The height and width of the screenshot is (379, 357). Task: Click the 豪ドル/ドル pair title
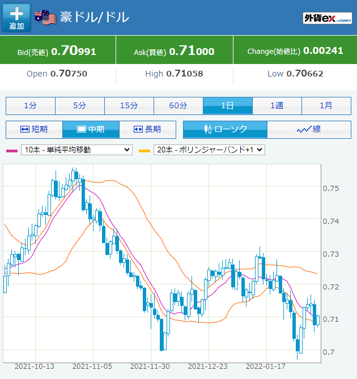tap(95, 17)
